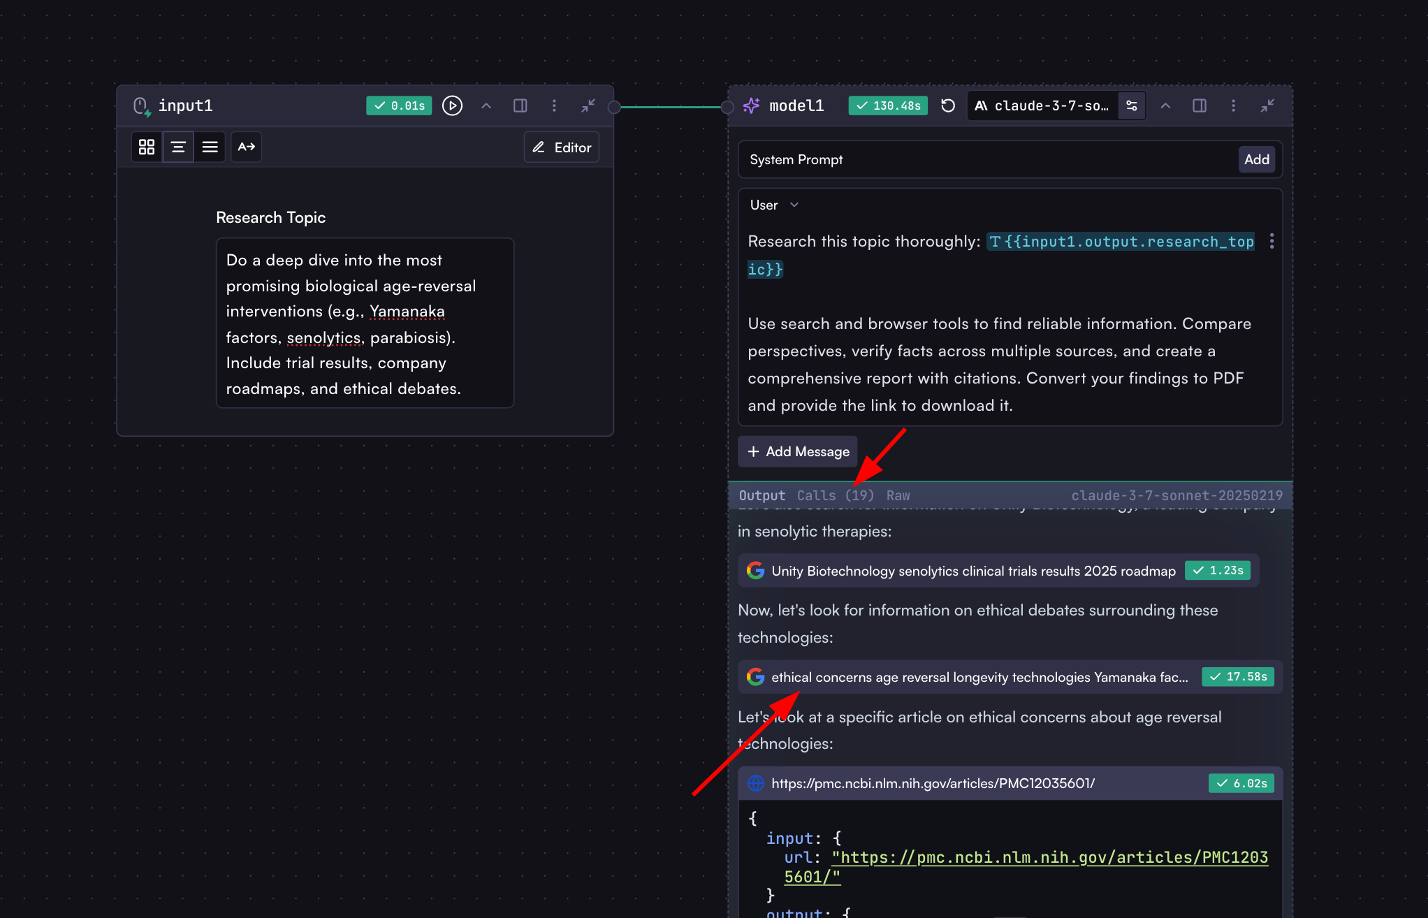Collapse input1 node with chevron up
This screenshot has height=918, width=1428.
(486, 105)
